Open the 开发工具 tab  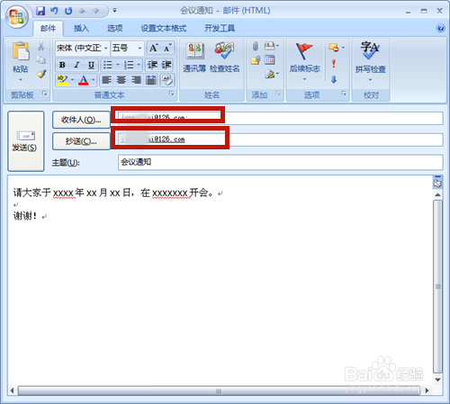220,28
